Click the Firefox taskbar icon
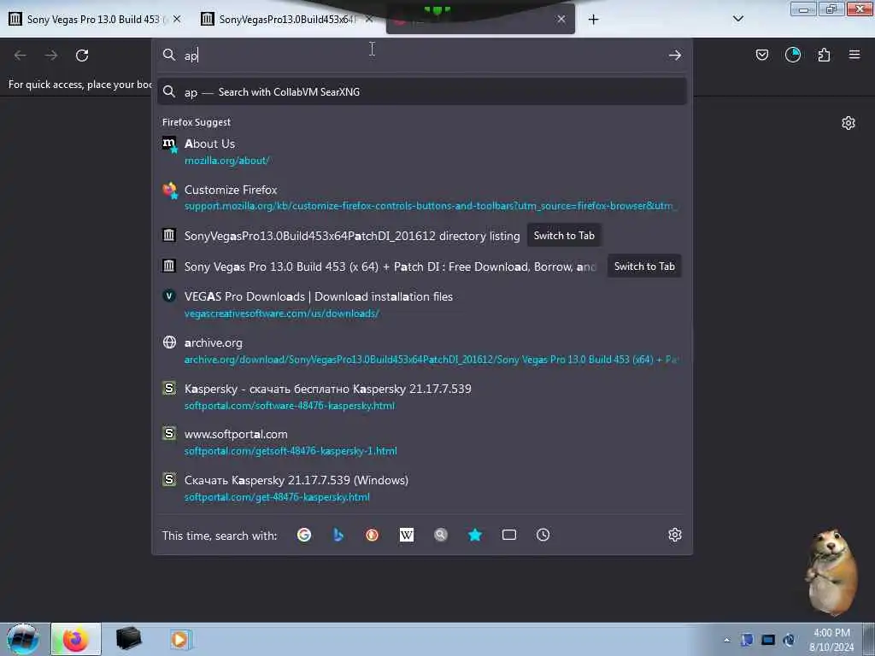Image resolution: width=875 pixels, height=656 pixels. [x=76, y=639]
